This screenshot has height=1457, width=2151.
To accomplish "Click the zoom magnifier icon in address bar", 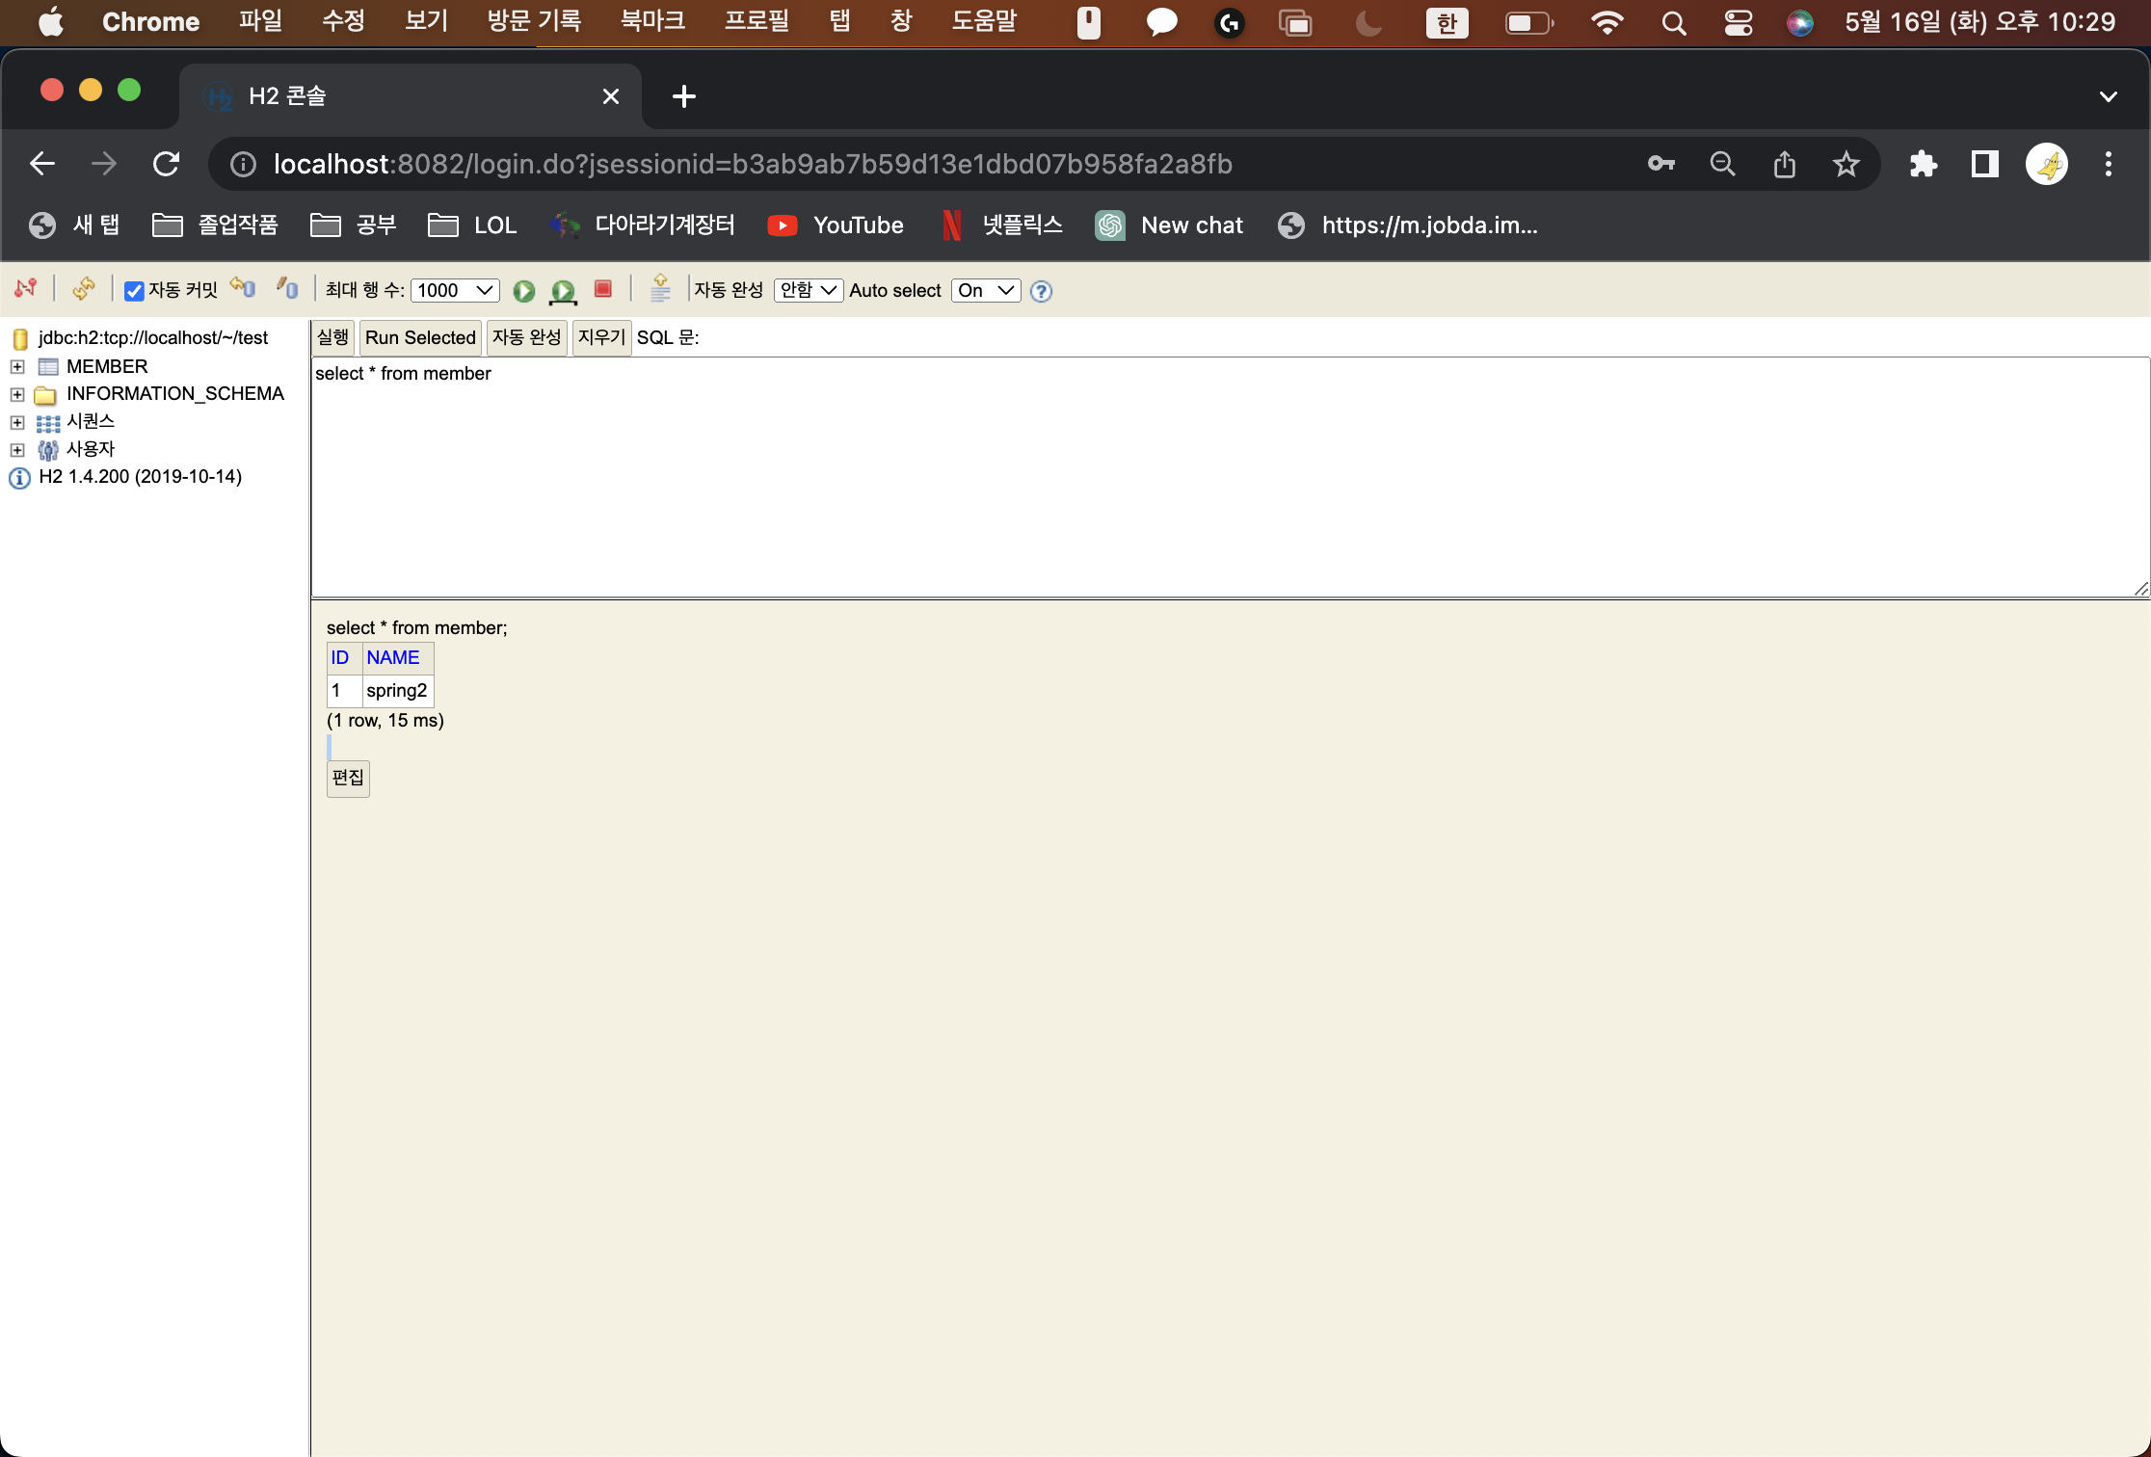I will pyautogui.click(x=1723, y=165).
